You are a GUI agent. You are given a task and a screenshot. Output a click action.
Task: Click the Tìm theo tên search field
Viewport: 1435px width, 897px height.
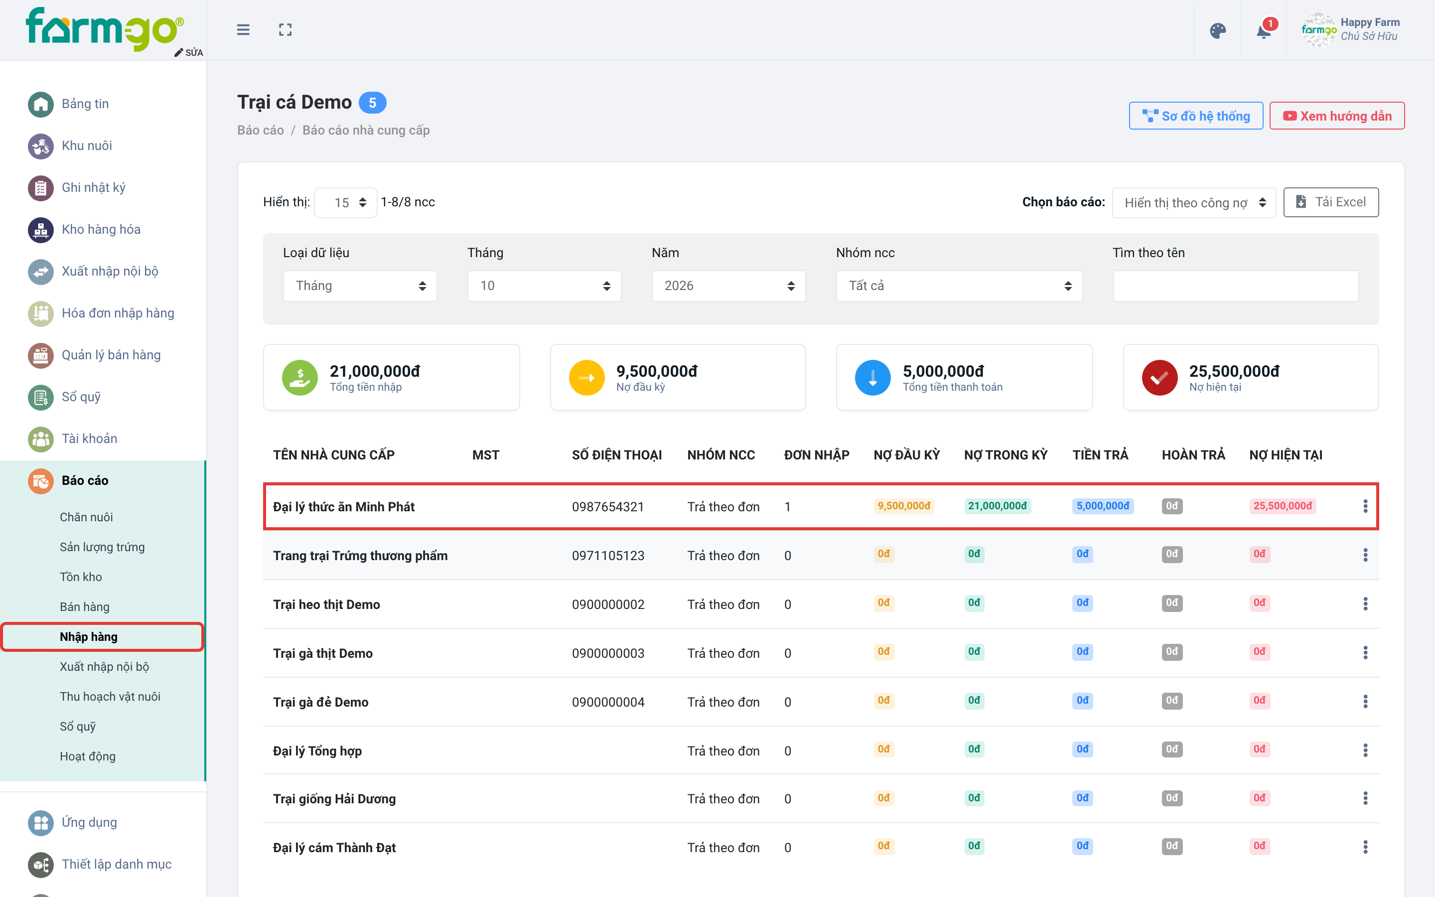point(1236,286)
